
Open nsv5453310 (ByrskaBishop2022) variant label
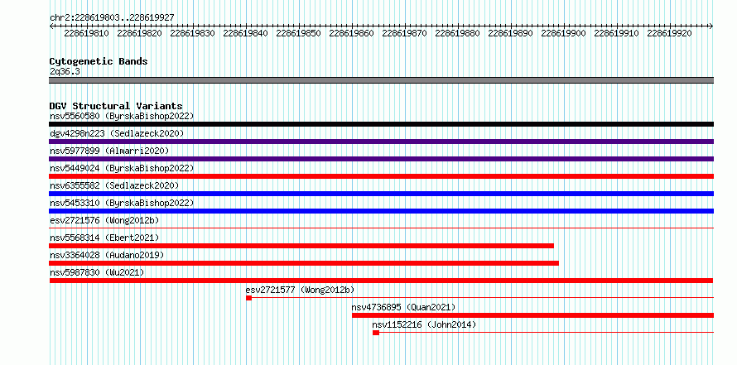pyautogui.click(x=122, y=203)
